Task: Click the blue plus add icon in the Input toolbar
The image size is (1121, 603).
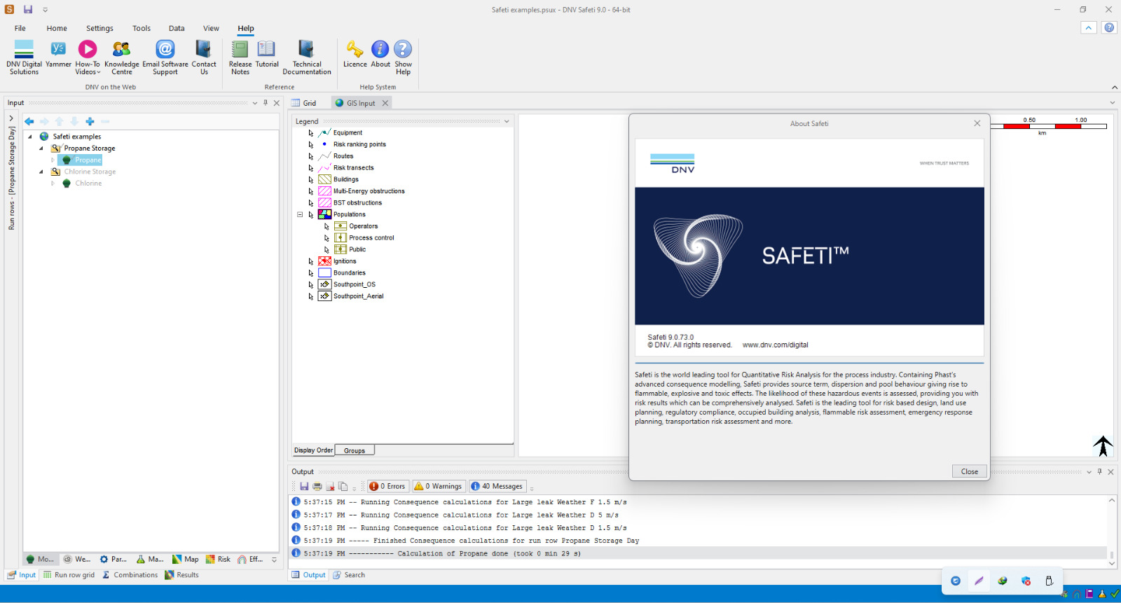Action: click(90, 121)
